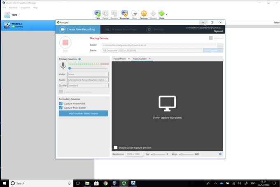Image resolution: width=280 pixels, height=187 pixels.
Task: Uncheck Capture PowerPoint checkbox
Action: pyautogui.click(x=61, y=103)
